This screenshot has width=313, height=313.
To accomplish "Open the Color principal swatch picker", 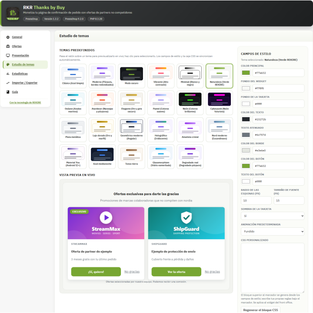I will click(246, 73).
